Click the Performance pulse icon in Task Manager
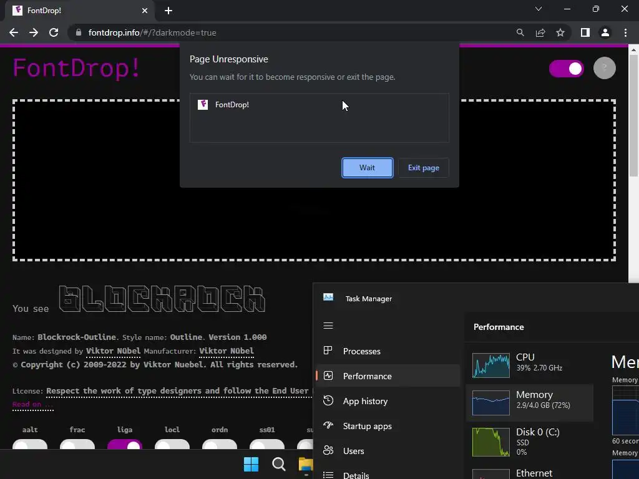Viewport: 639px width, 479px height. 328,375
